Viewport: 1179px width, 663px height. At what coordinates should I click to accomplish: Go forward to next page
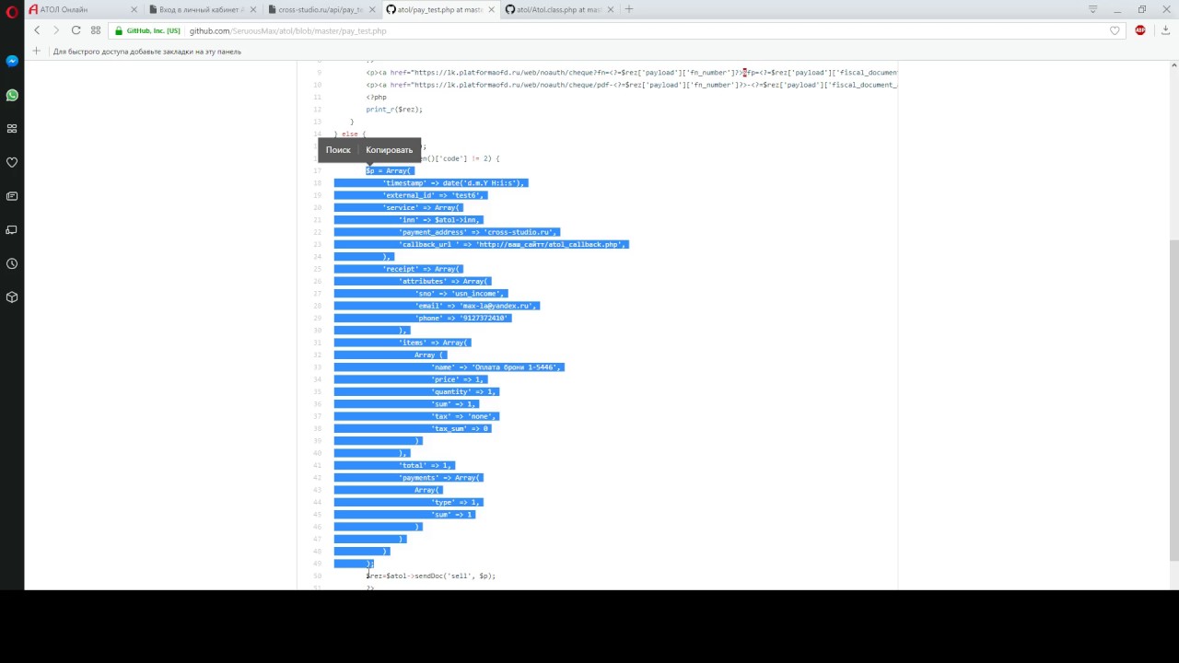tap(56, 30)
